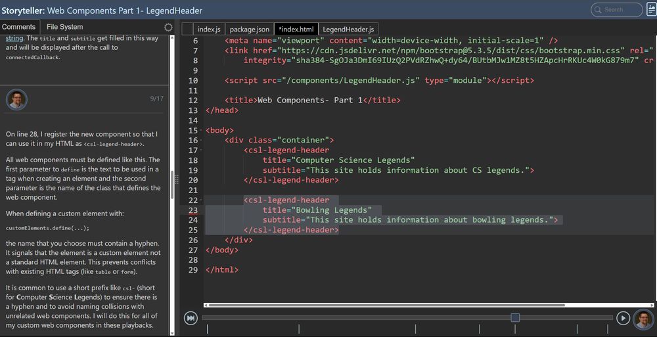The height and width of the screenshot is (337, 657).
Task: Click the author avatar beside the play button
Action: (643, 319)
